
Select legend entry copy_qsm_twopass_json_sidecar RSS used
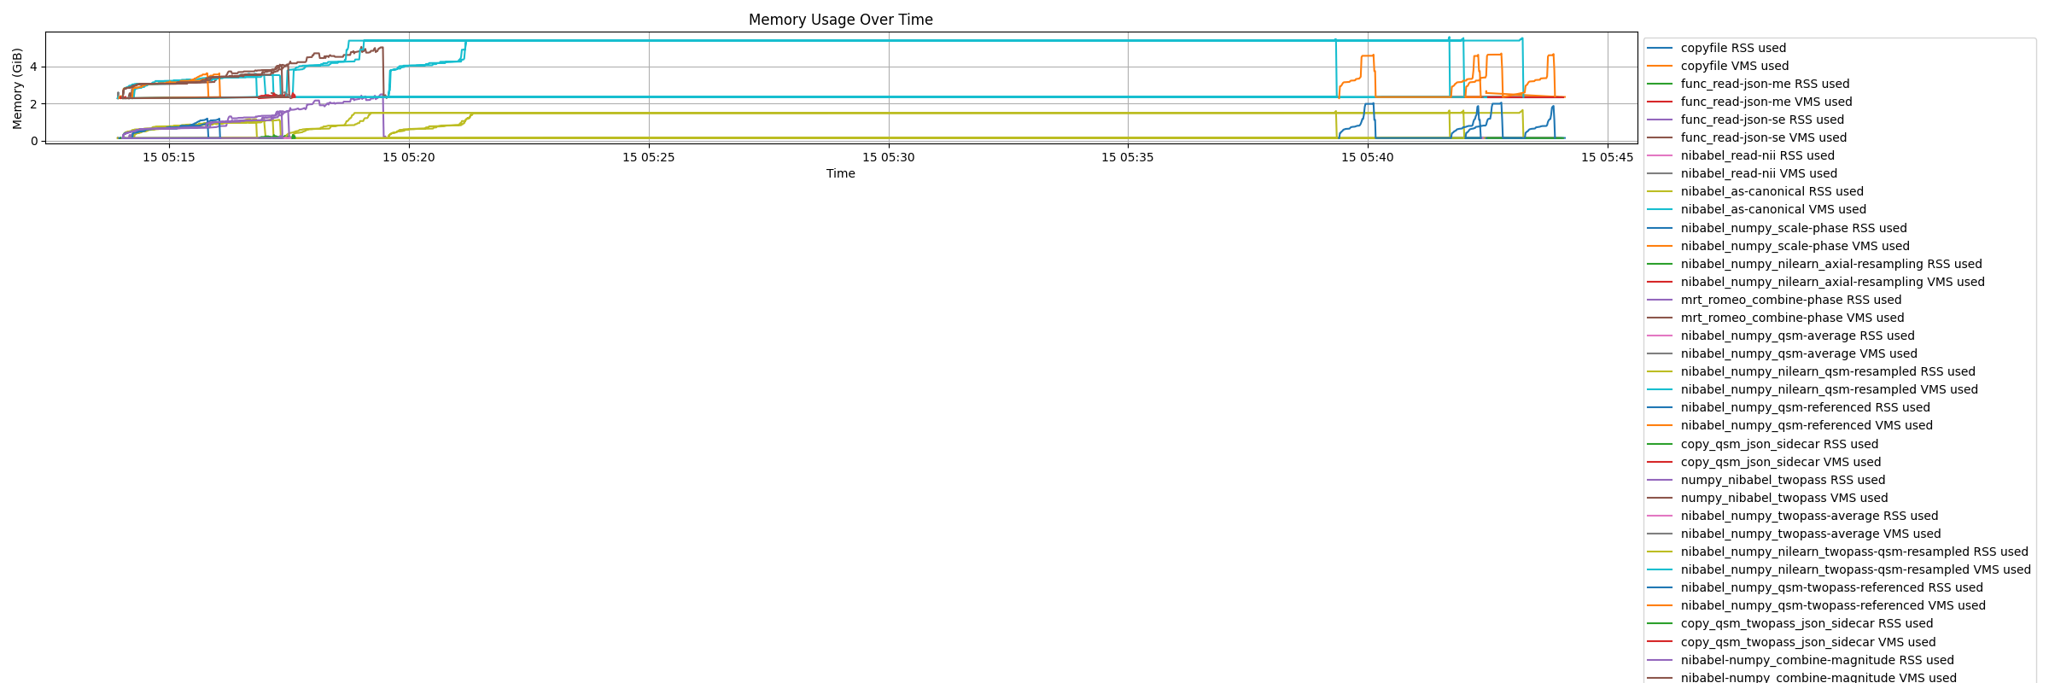click(x=1790, y=624)
